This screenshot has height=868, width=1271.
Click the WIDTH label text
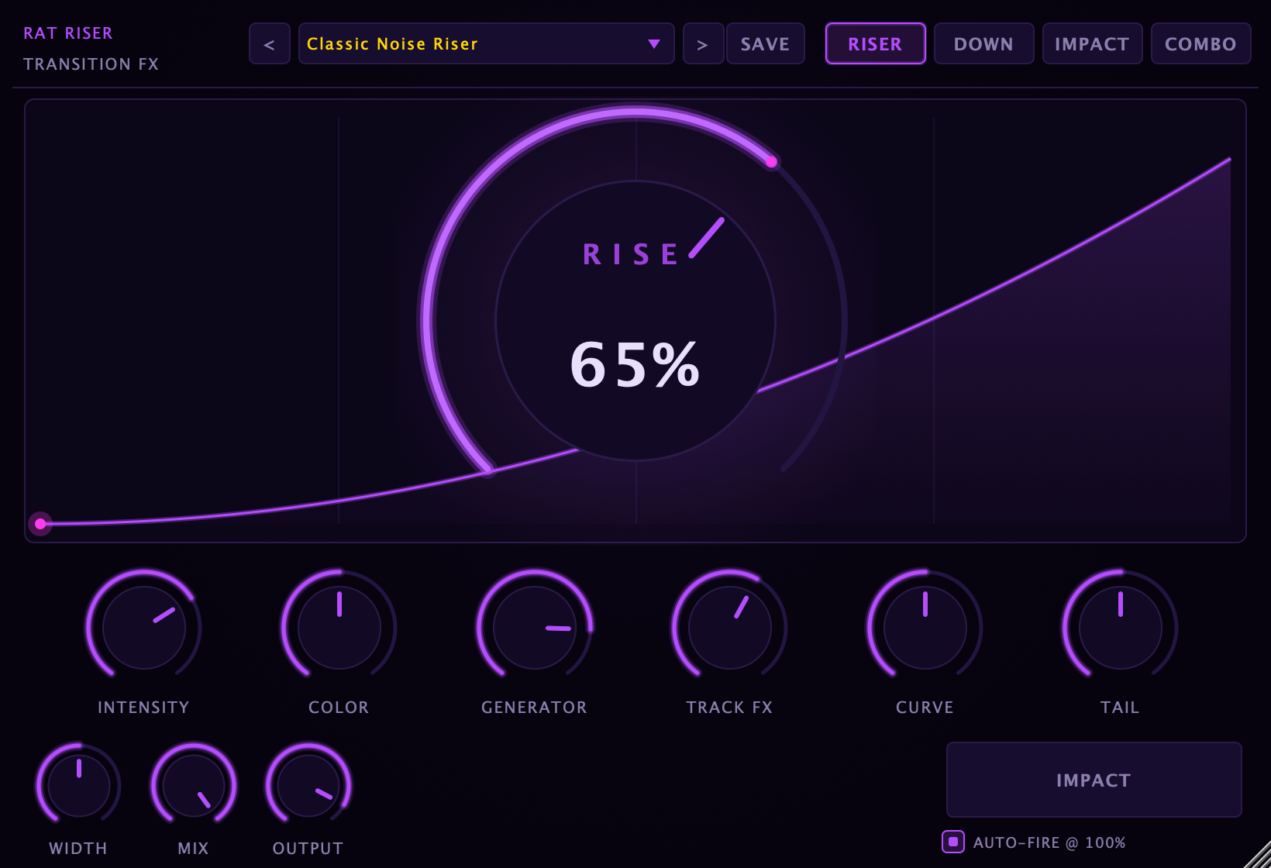click(78, 849)
